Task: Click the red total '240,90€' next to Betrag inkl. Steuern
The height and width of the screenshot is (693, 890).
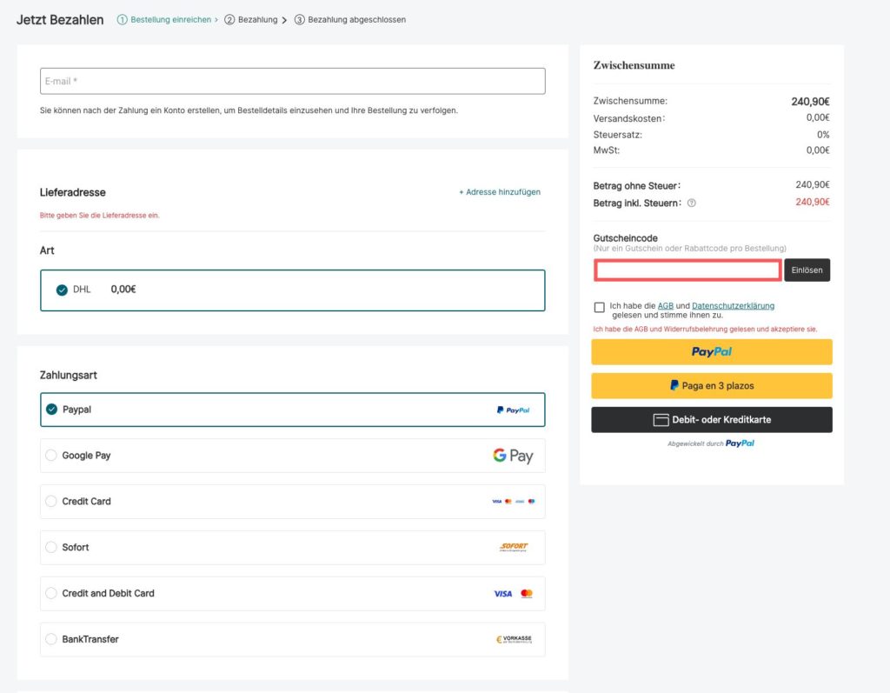Action: tap(813, 203)
